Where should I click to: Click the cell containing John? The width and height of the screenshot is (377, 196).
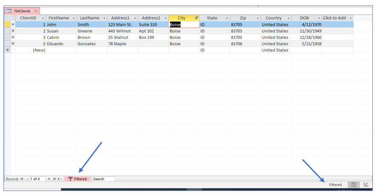tap(61, 25)
